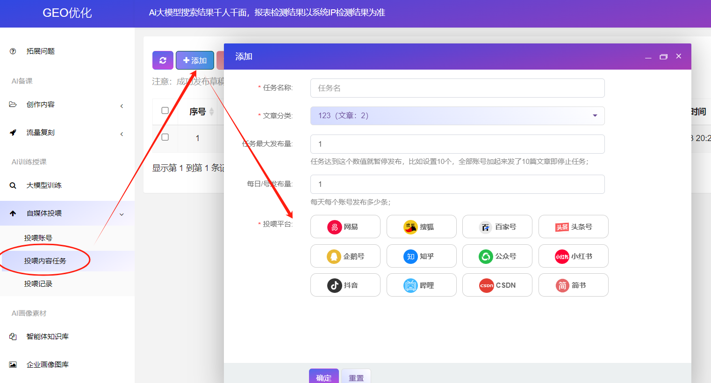This screenshot has height=383, width=711.
Task: Select the 搜狐 feeding platform
Action: [x=421, y=227]
